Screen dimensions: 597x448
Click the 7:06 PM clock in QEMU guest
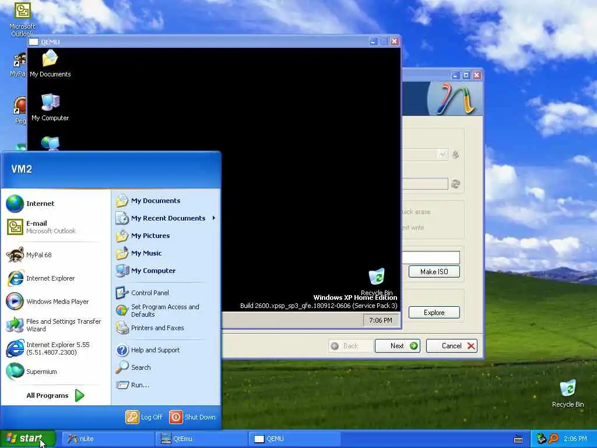coord(380,320)
